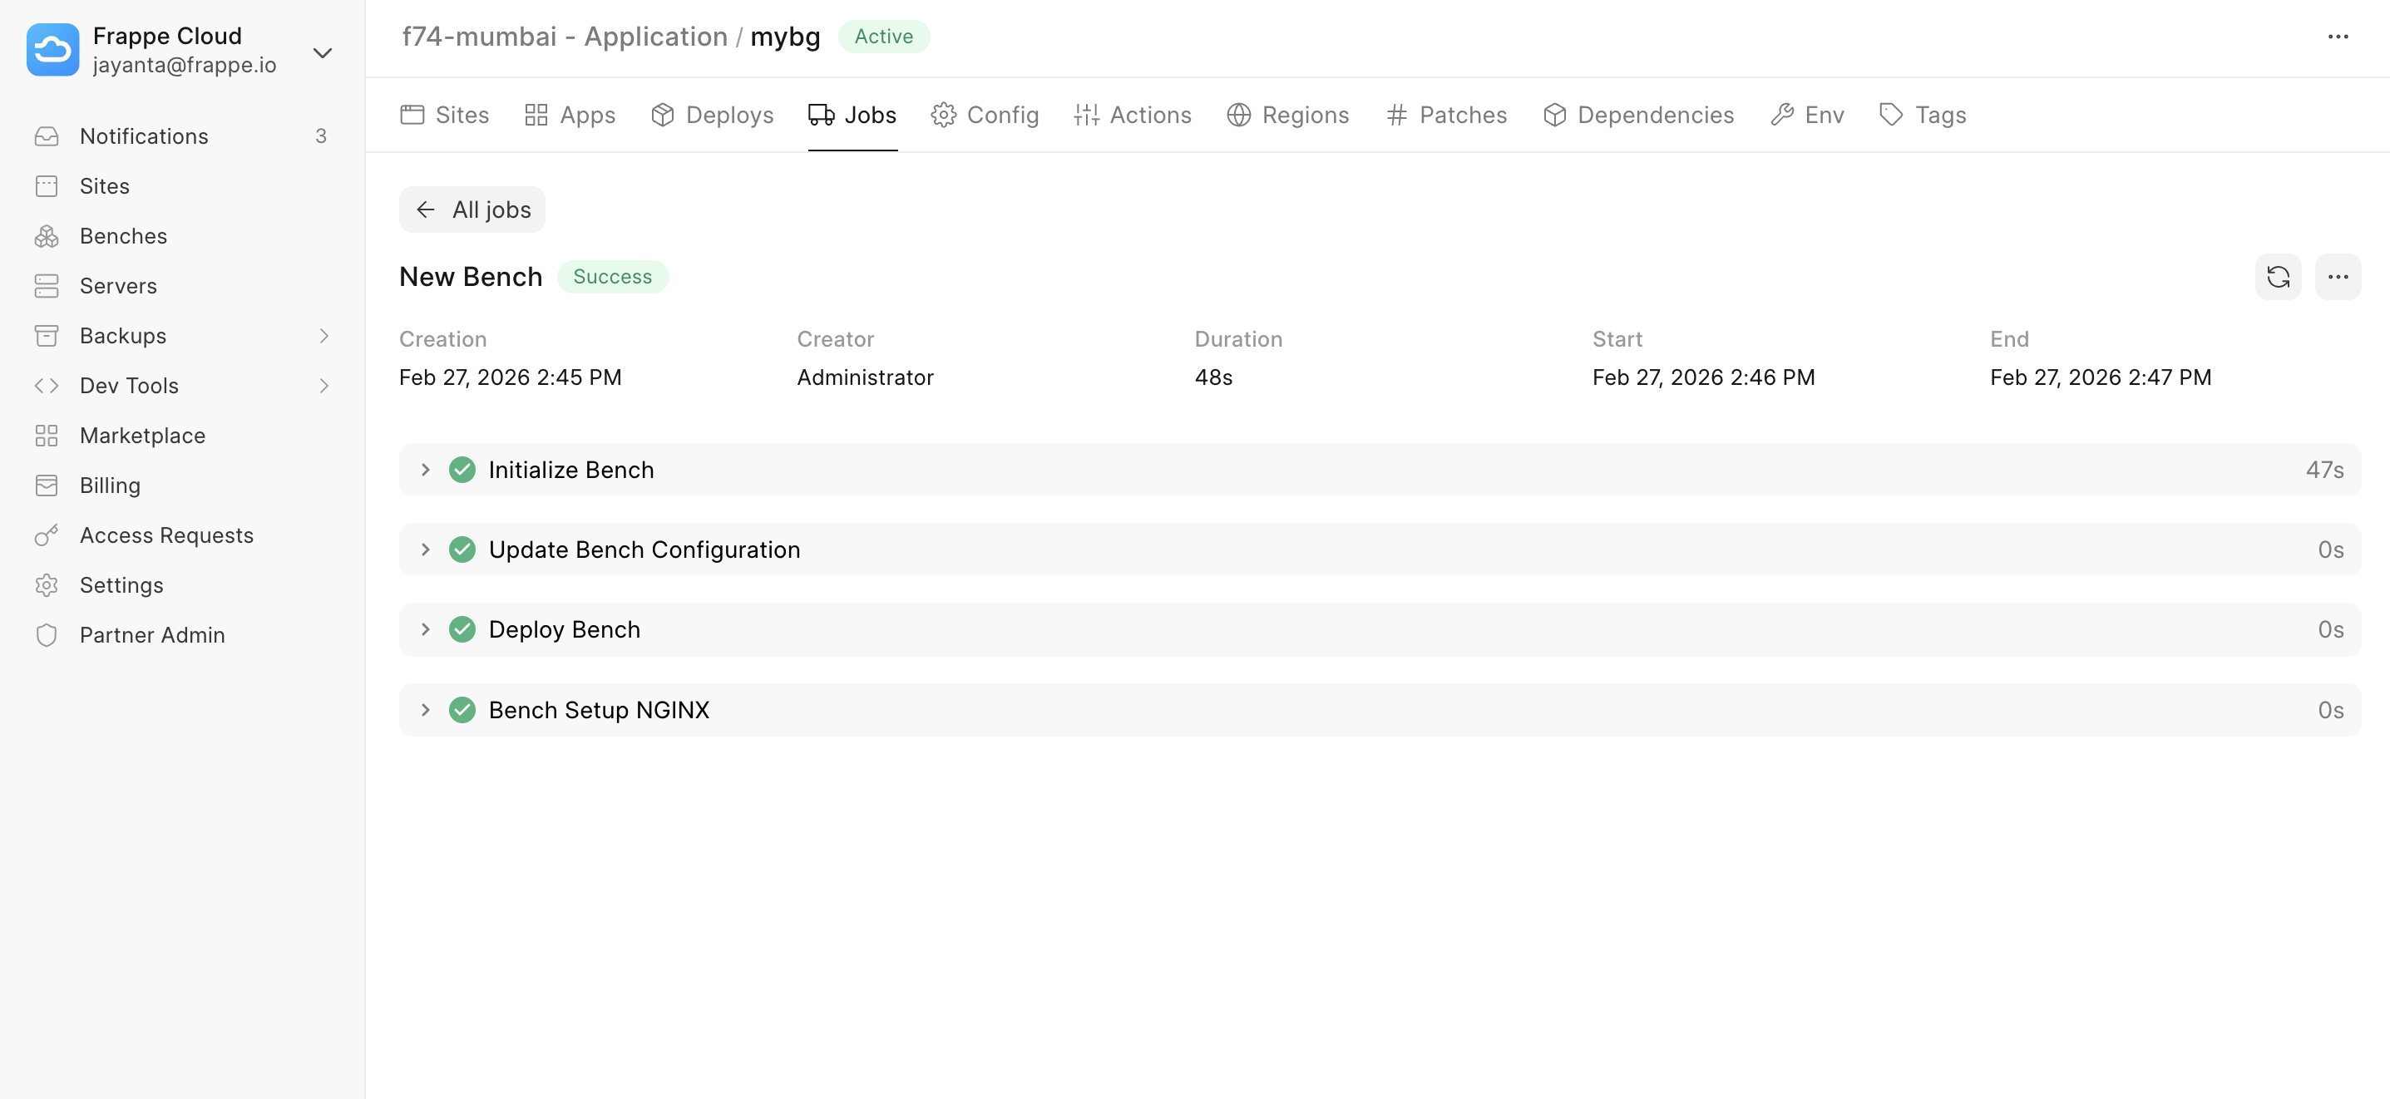The height and width of the screenshot is (1099, 2390).
Task: Open the team switcher dropdown arrow
Action: (322, 53)
